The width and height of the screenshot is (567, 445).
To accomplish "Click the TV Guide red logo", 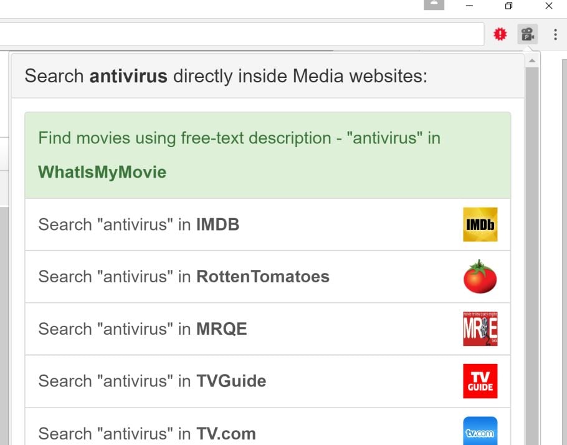I will tap(480, 381).
